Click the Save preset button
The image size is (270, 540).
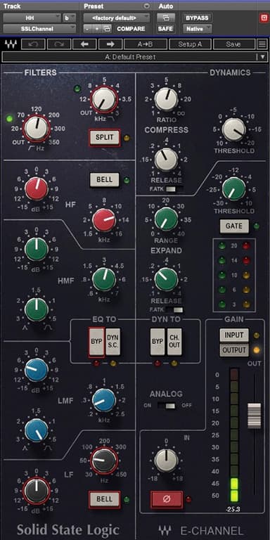(234, 44)
